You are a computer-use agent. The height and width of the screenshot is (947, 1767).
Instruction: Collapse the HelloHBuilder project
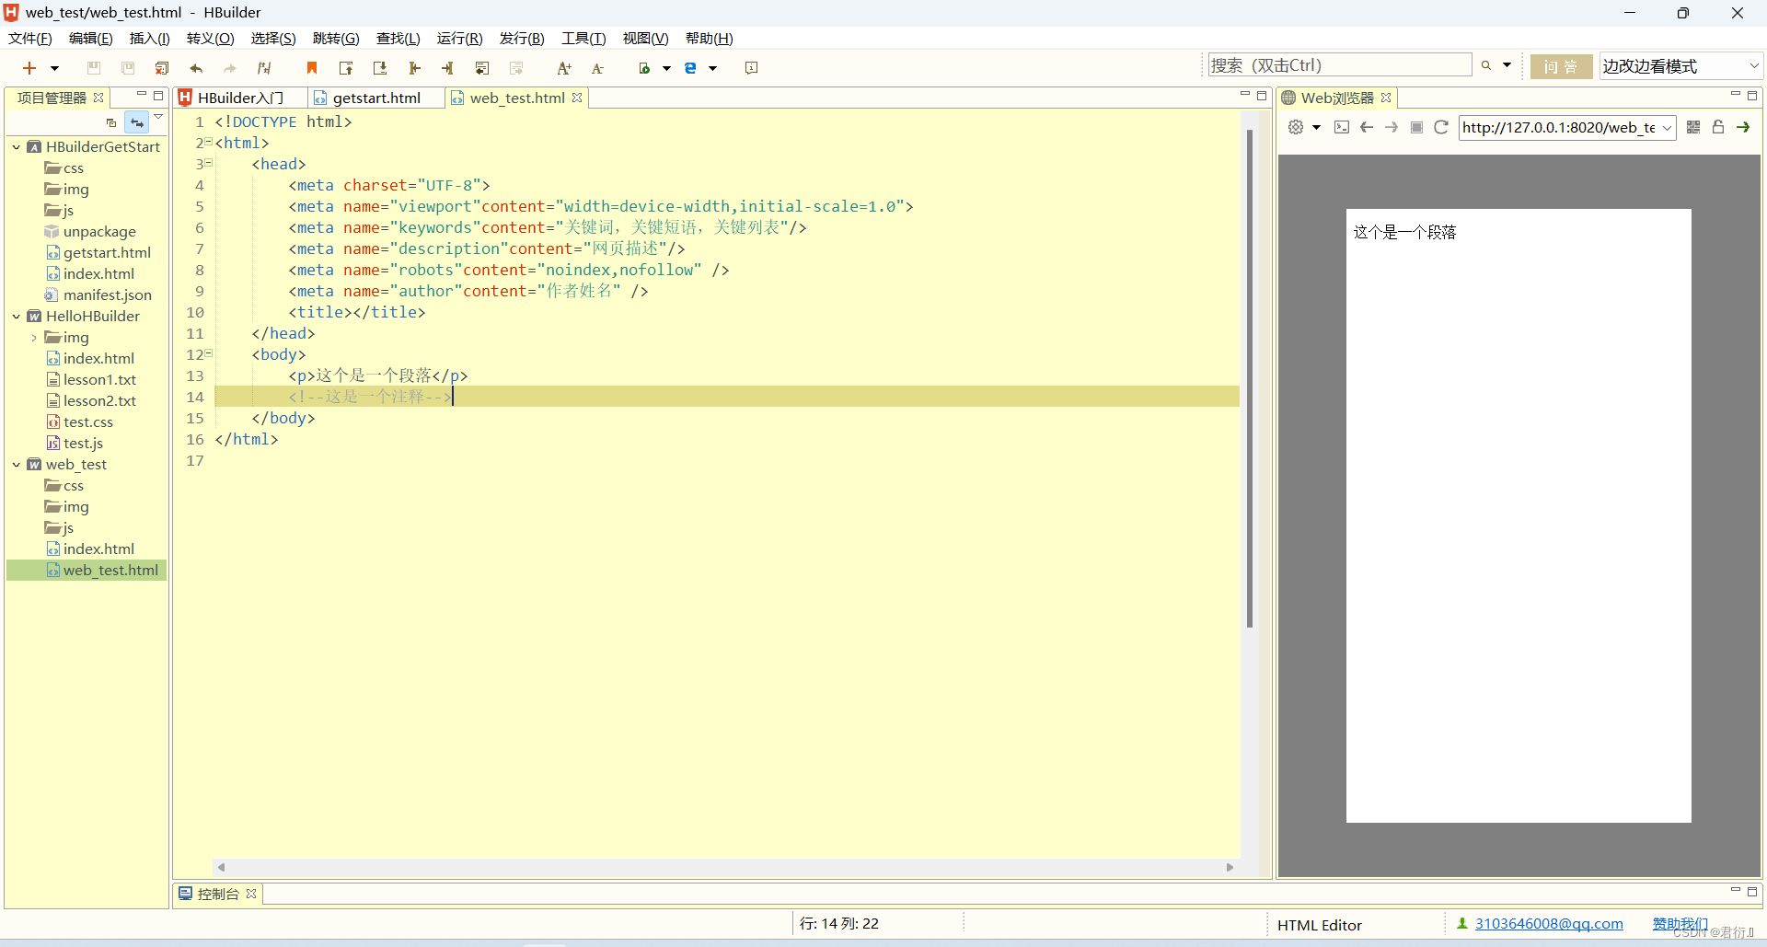point(16,317)
